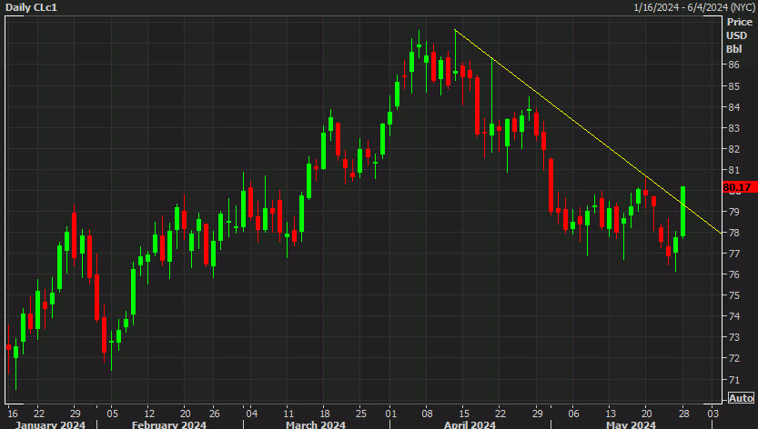Screen dimensions: 758x429
Task: Click the 80.17 last price label
Action: click(x=739, y=187)
